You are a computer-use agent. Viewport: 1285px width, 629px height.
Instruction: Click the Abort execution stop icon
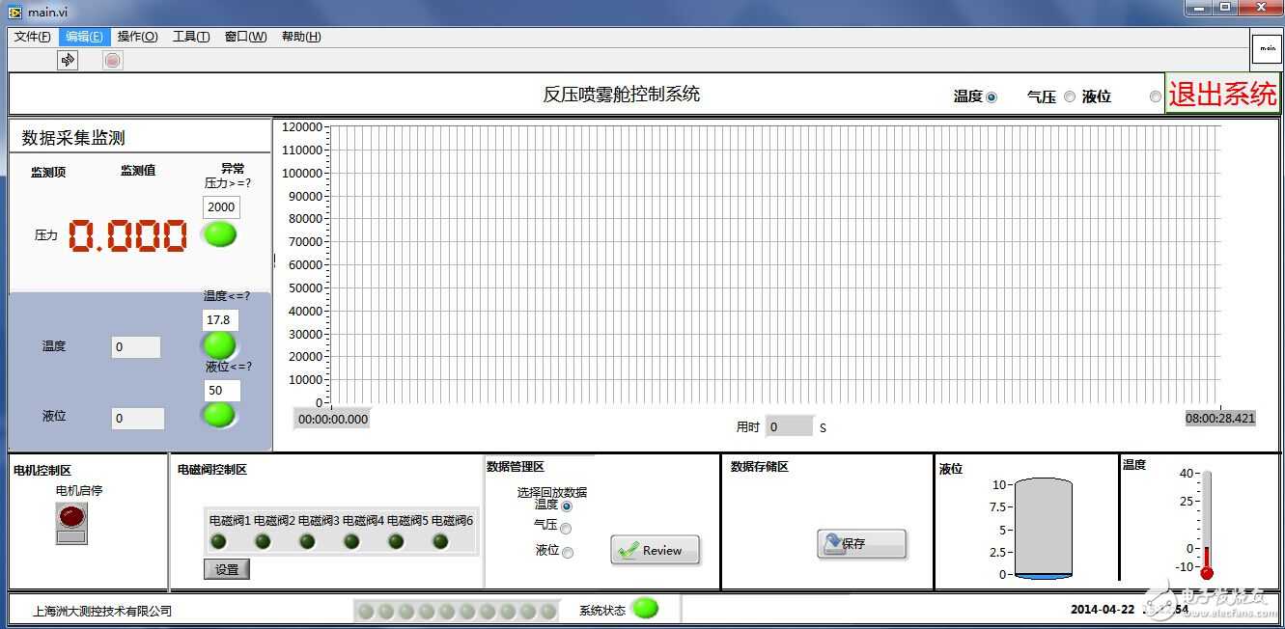point(113,60)
